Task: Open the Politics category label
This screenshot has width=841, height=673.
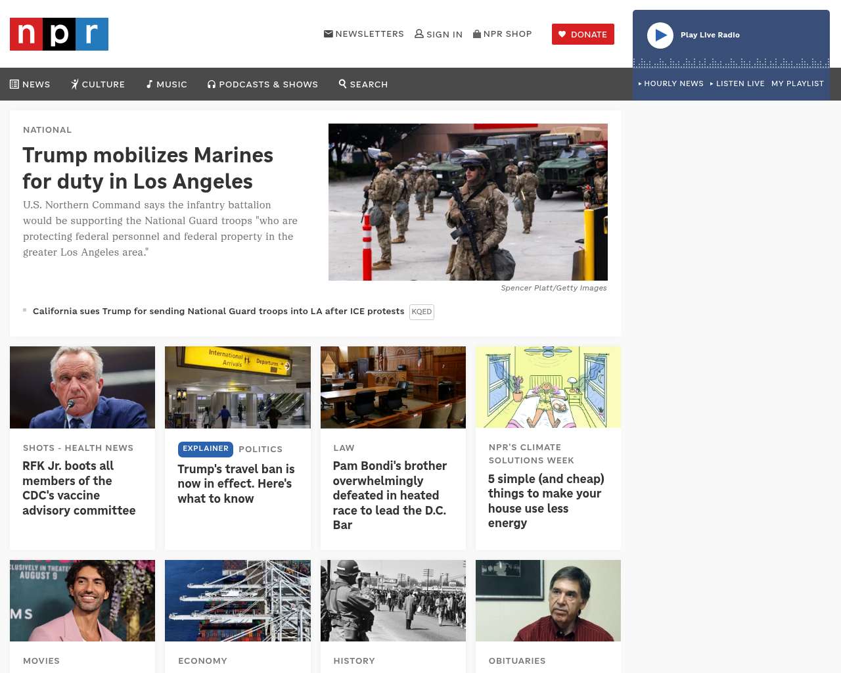Action: pyautogui.click(x=260, y=449)
